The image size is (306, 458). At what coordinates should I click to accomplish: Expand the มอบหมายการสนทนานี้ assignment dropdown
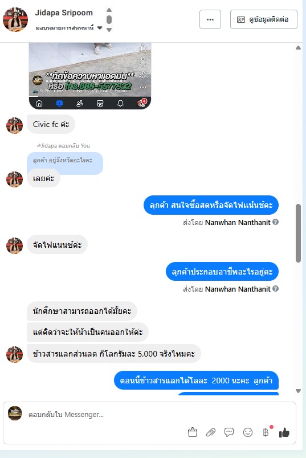click(100, 28)
